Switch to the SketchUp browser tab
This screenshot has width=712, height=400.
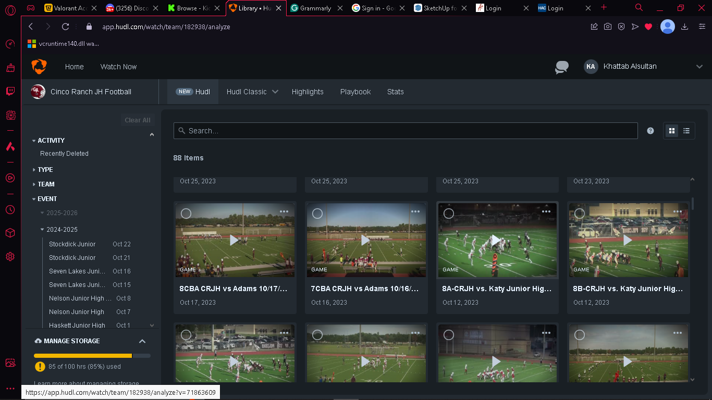pyautogui.click(x=439, y=8)
